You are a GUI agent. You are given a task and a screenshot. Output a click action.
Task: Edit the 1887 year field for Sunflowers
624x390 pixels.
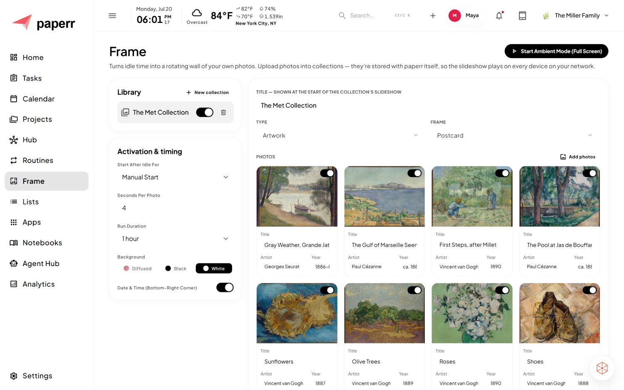pos(322,383)
